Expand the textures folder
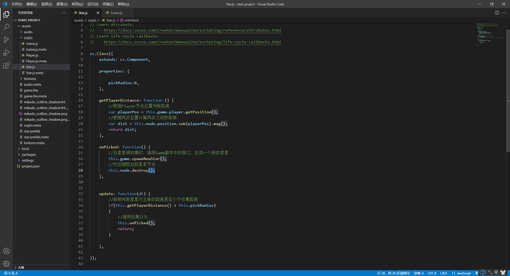Image resolution: width=510 pixels, height=276 pixels. [x=30, y=79]
